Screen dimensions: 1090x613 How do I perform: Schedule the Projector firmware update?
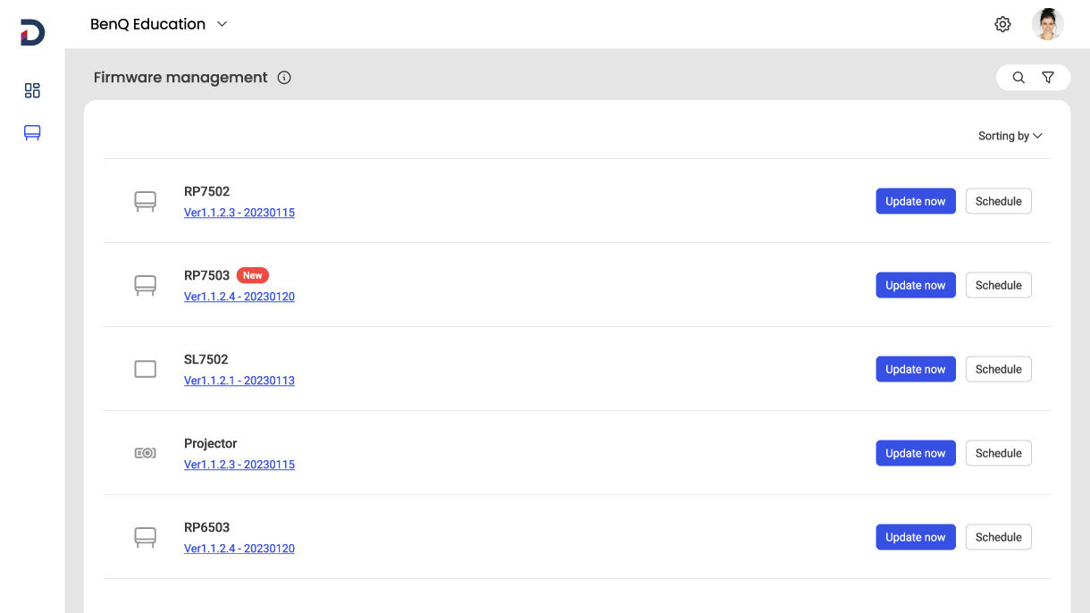point(998,453)
